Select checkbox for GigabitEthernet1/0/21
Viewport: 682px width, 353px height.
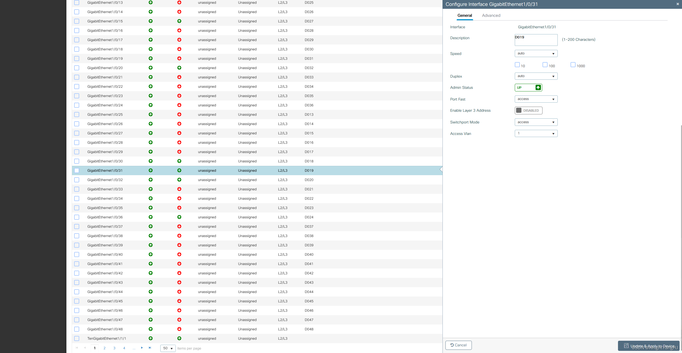pos(77,77)
